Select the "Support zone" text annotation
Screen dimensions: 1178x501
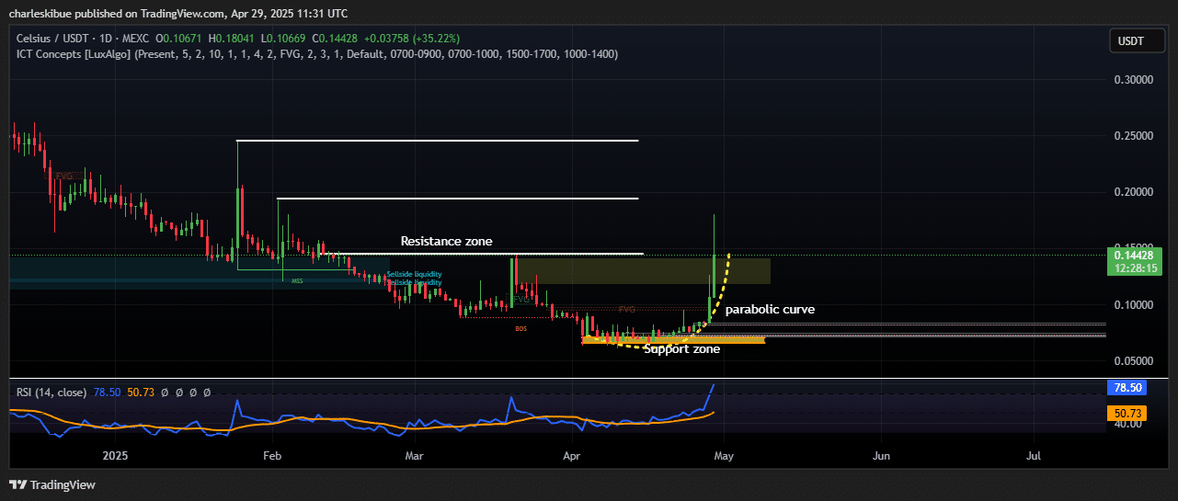pyautogui.click(x=680, y=349)
